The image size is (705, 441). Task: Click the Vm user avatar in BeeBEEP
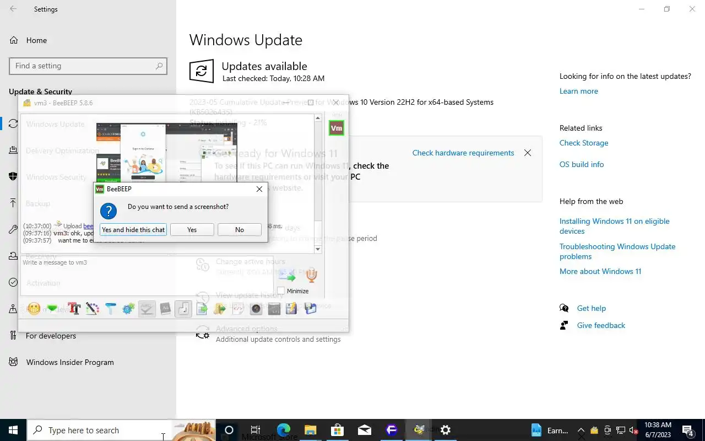pos(336,128)
